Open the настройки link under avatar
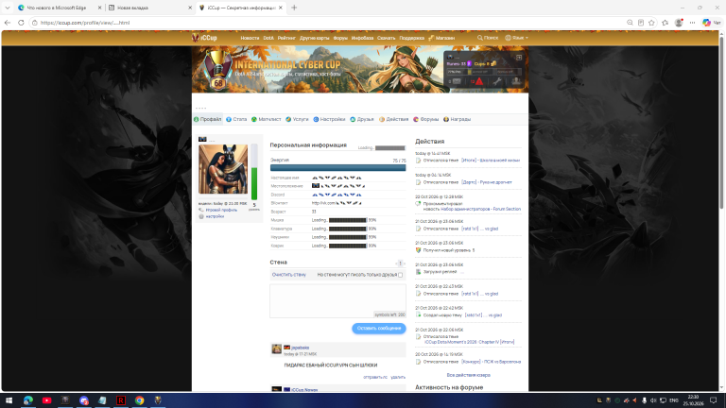Image resolution: width=726 pixels, height=408 pixels. tap(215, 216)
